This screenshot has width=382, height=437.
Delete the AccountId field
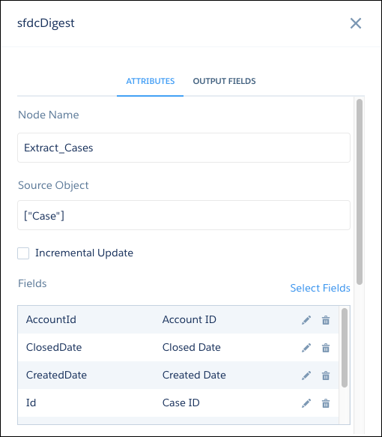point(326,320)
